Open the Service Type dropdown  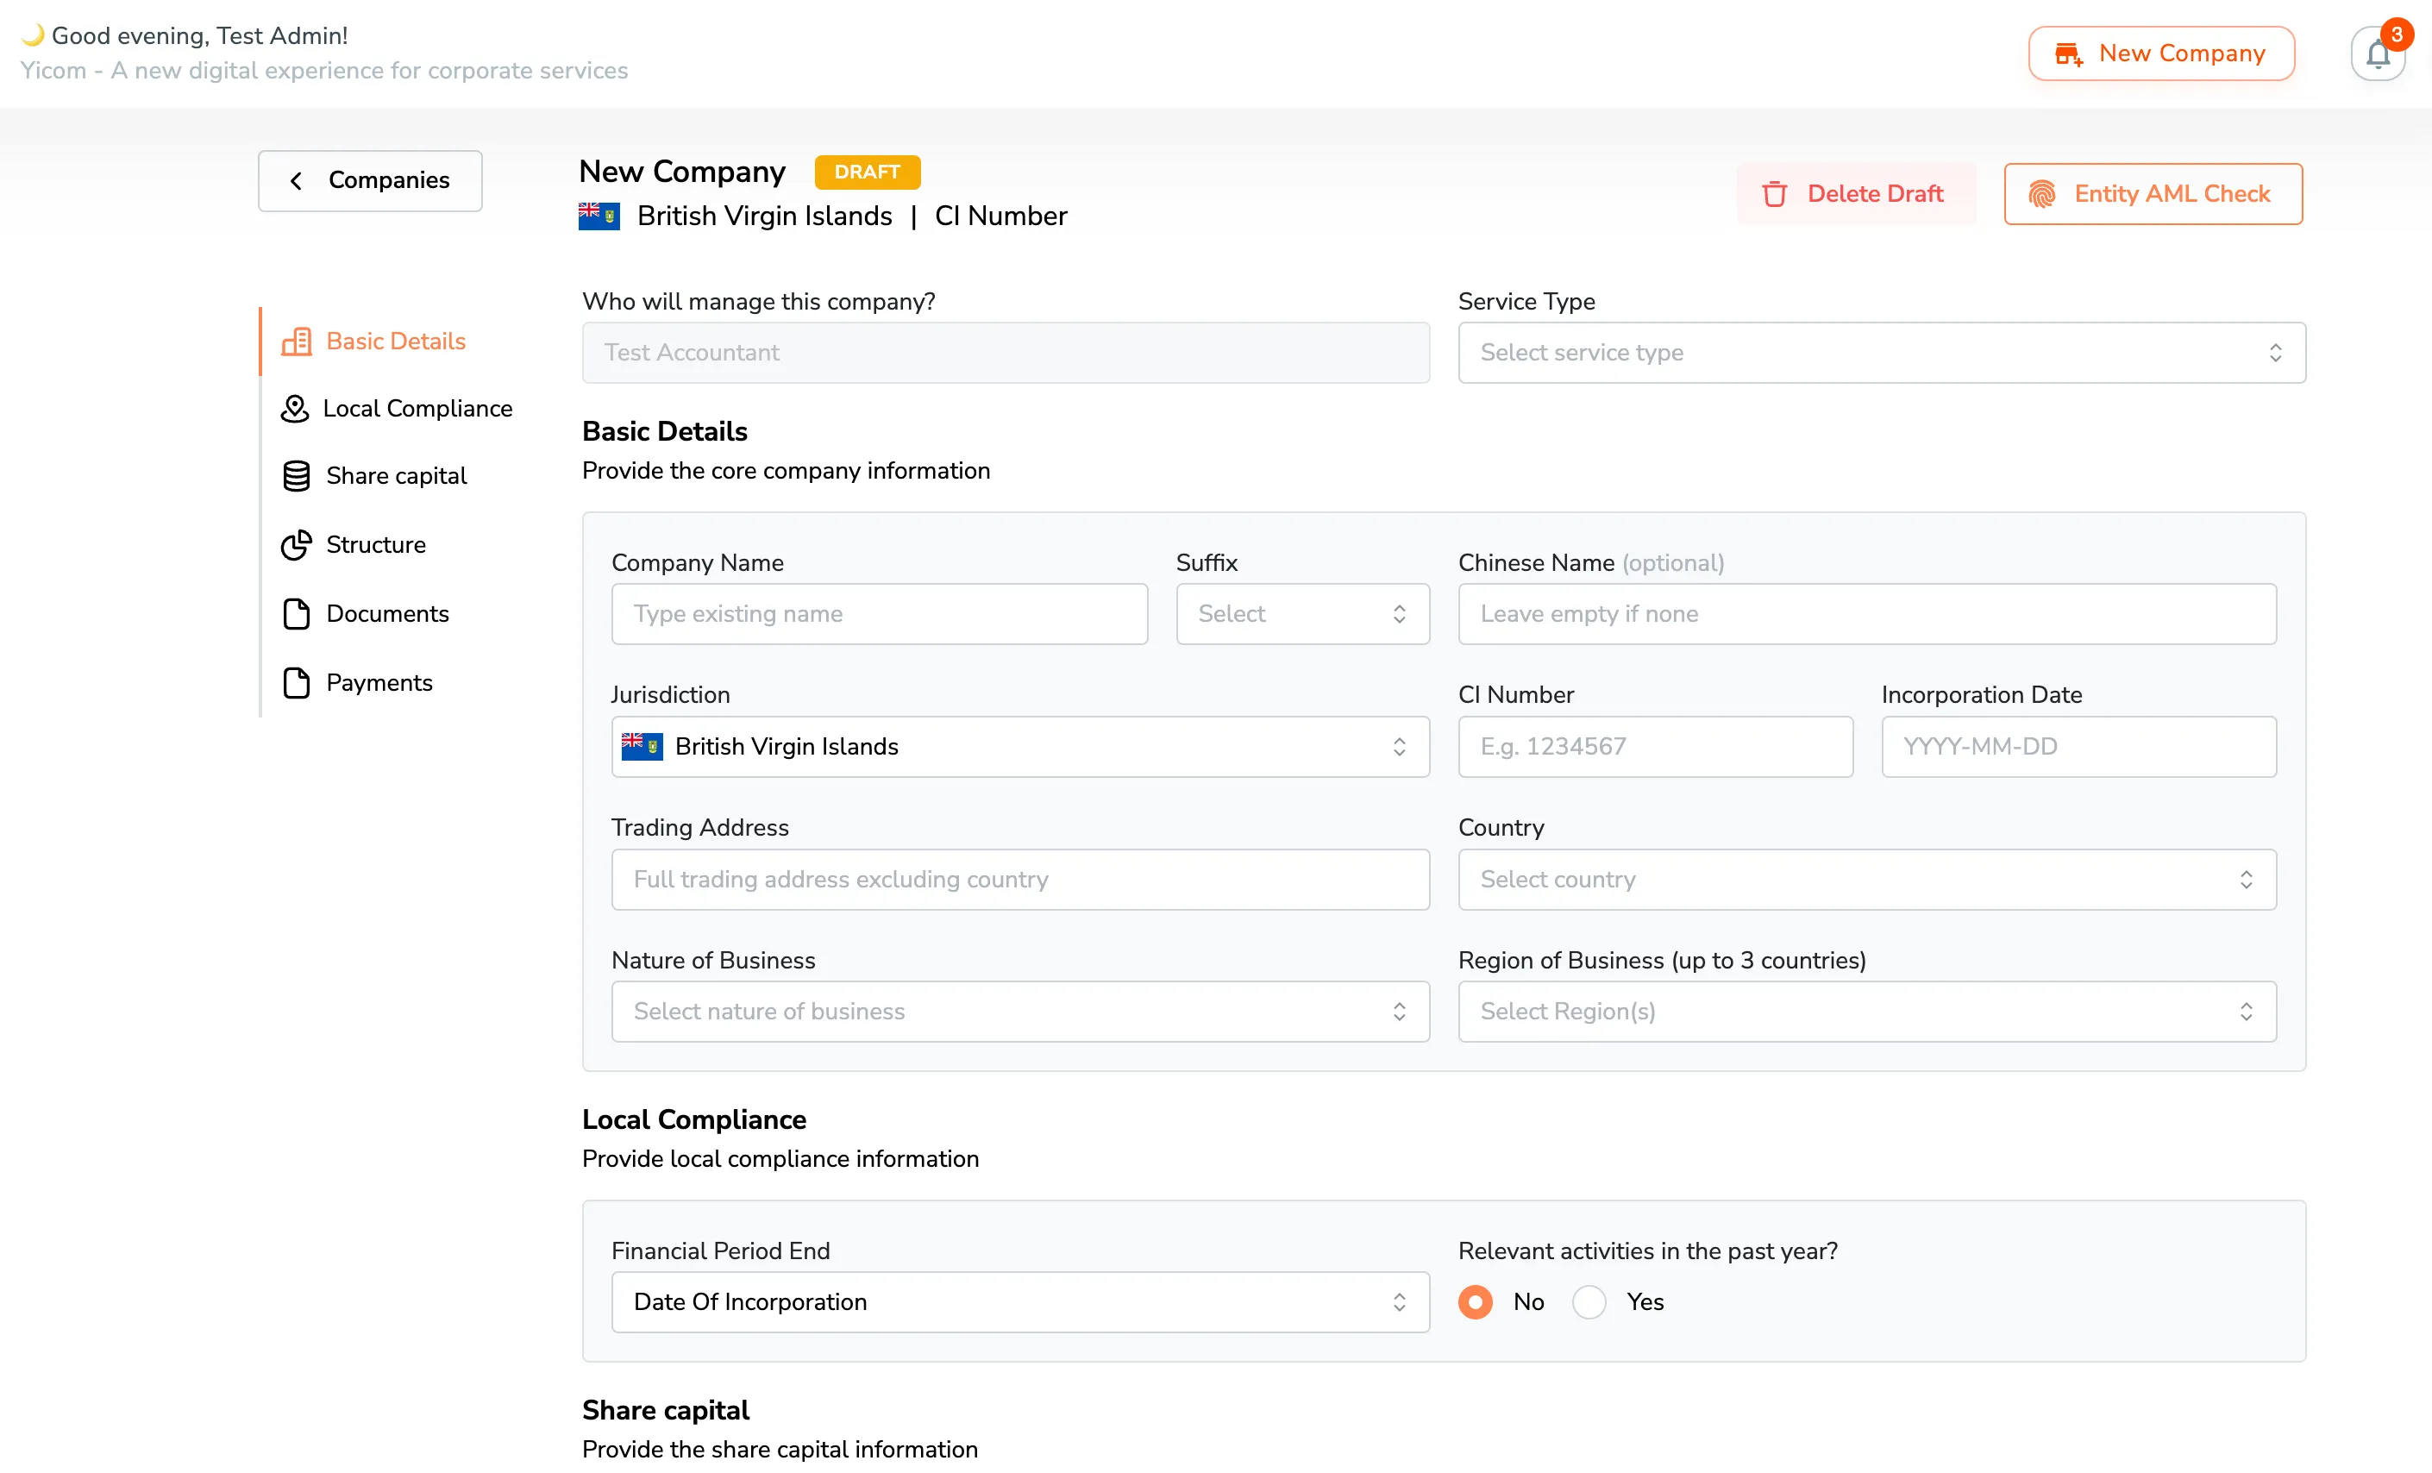click(1881, 353)
